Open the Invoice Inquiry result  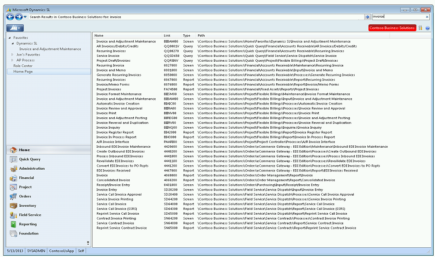[108, 127]
